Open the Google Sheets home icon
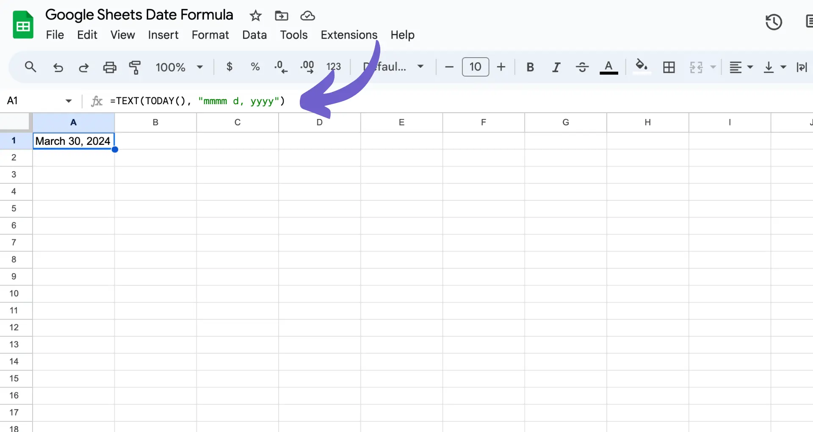Screen dimensions: 813x432 coord(23,25)
